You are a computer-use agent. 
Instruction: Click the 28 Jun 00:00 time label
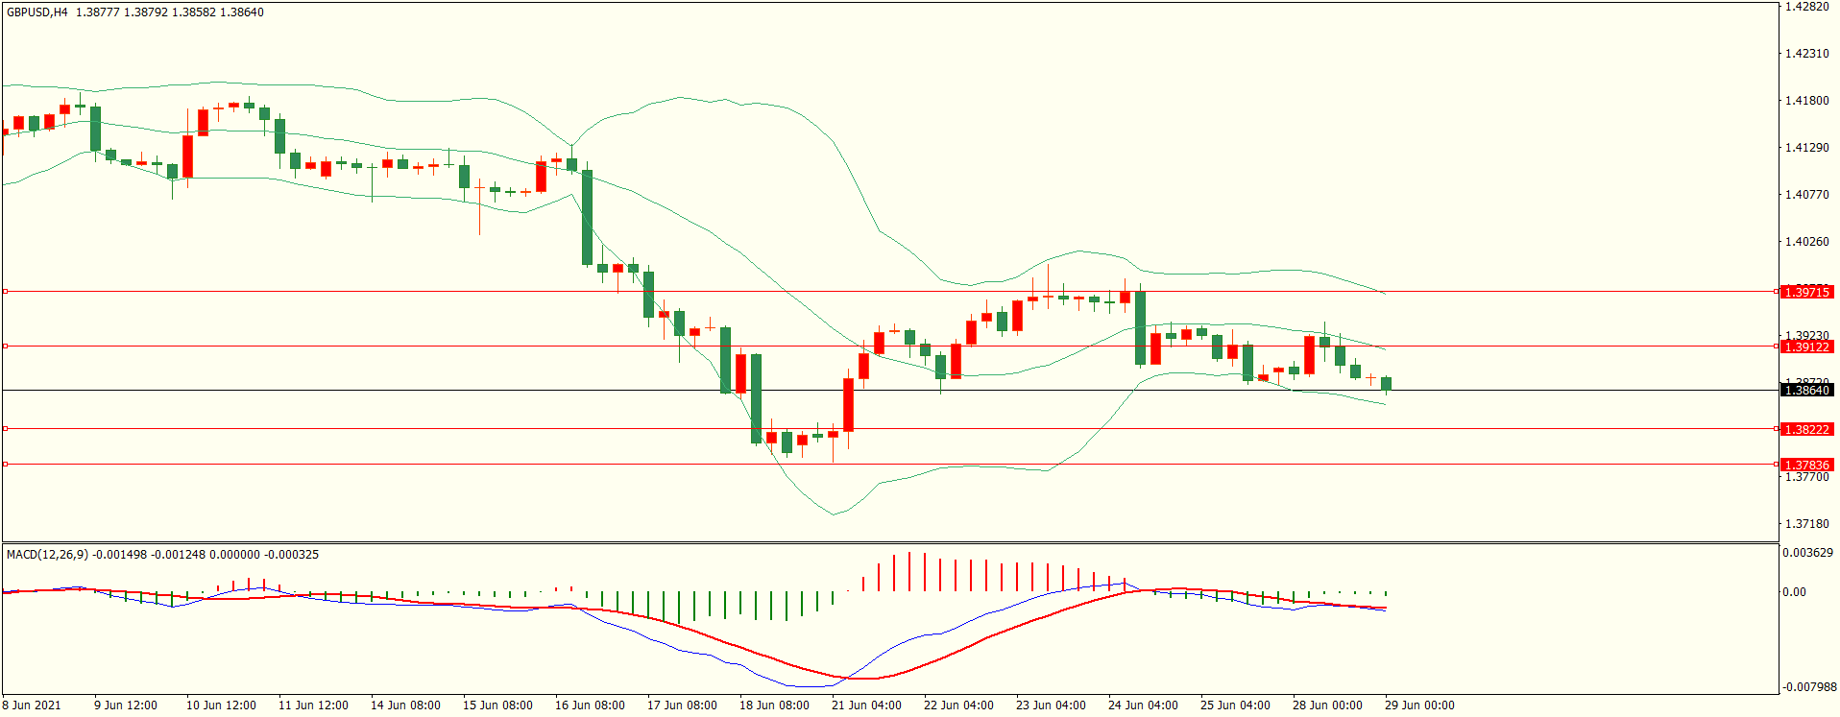(1327, 705)
